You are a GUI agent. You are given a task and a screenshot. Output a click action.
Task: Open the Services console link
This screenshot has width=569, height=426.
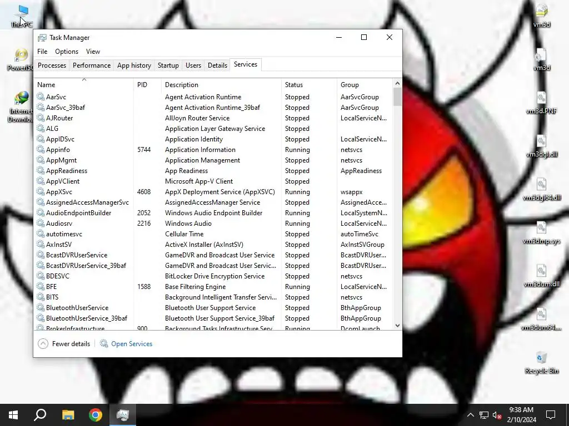coord(132,344)
